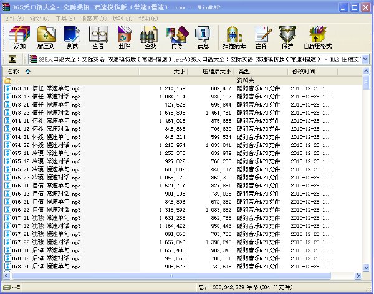Go up one level with the up-folder button
The height and width of the screenshot is (294, 374).
pos(12,59)
